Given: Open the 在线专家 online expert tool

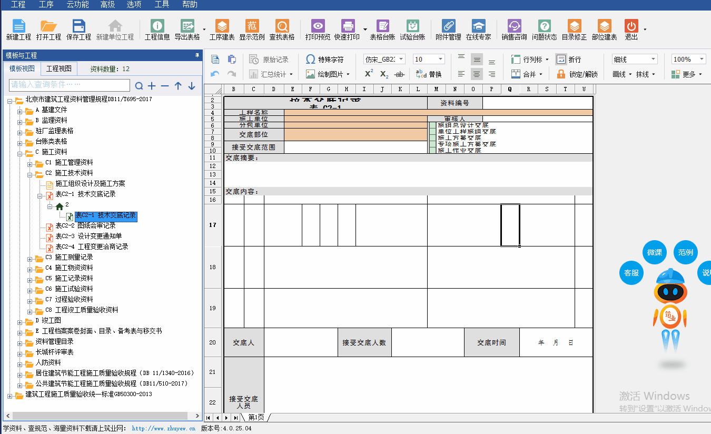Looking at the screenshot, I should pyautogui.click(x=478, y=29).
